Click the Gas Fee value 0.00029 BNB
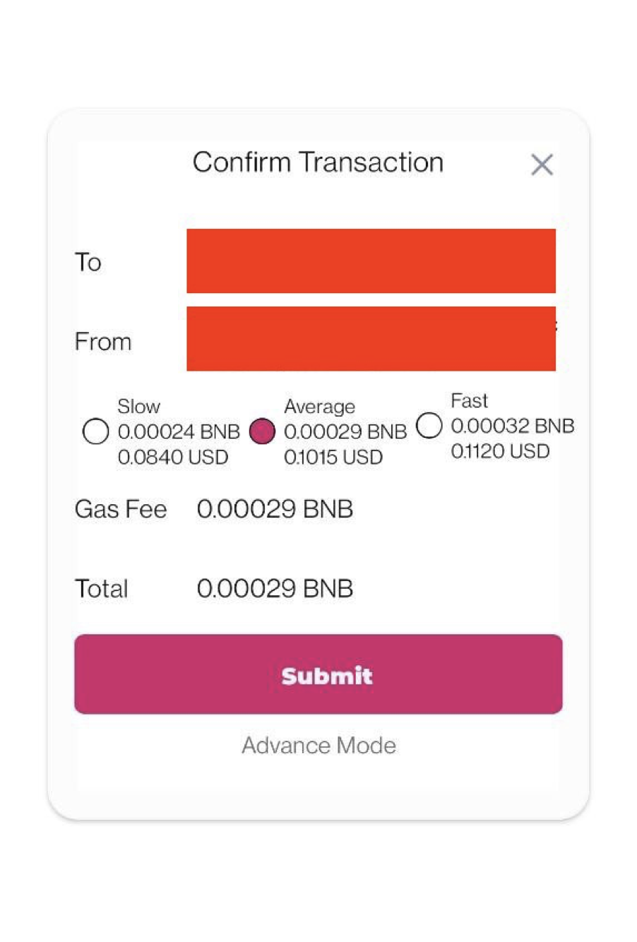 [275, 509]
